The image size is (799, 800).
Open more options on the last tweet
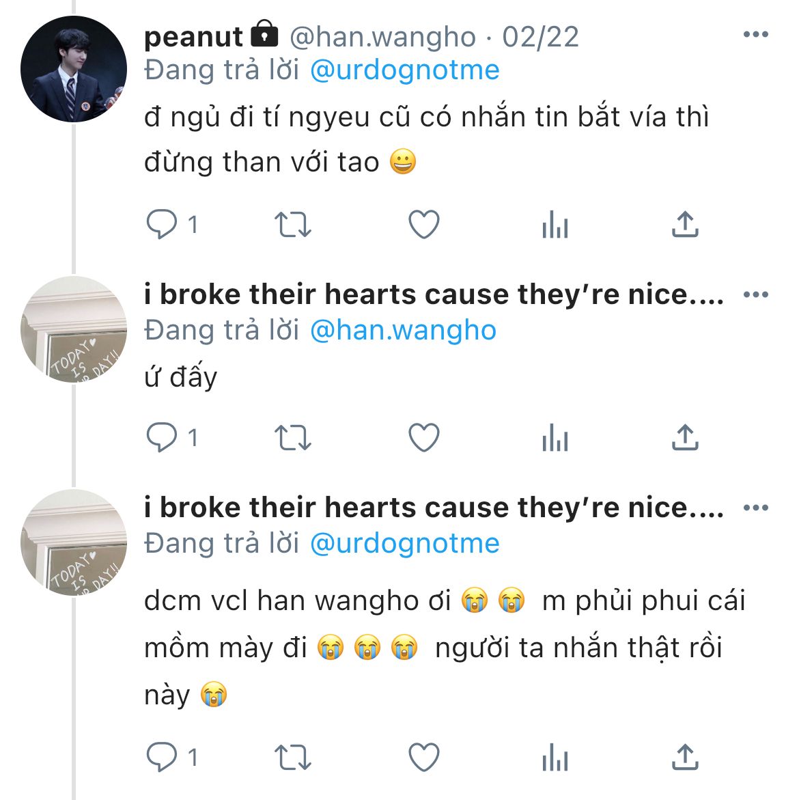(x=756, y=508)
